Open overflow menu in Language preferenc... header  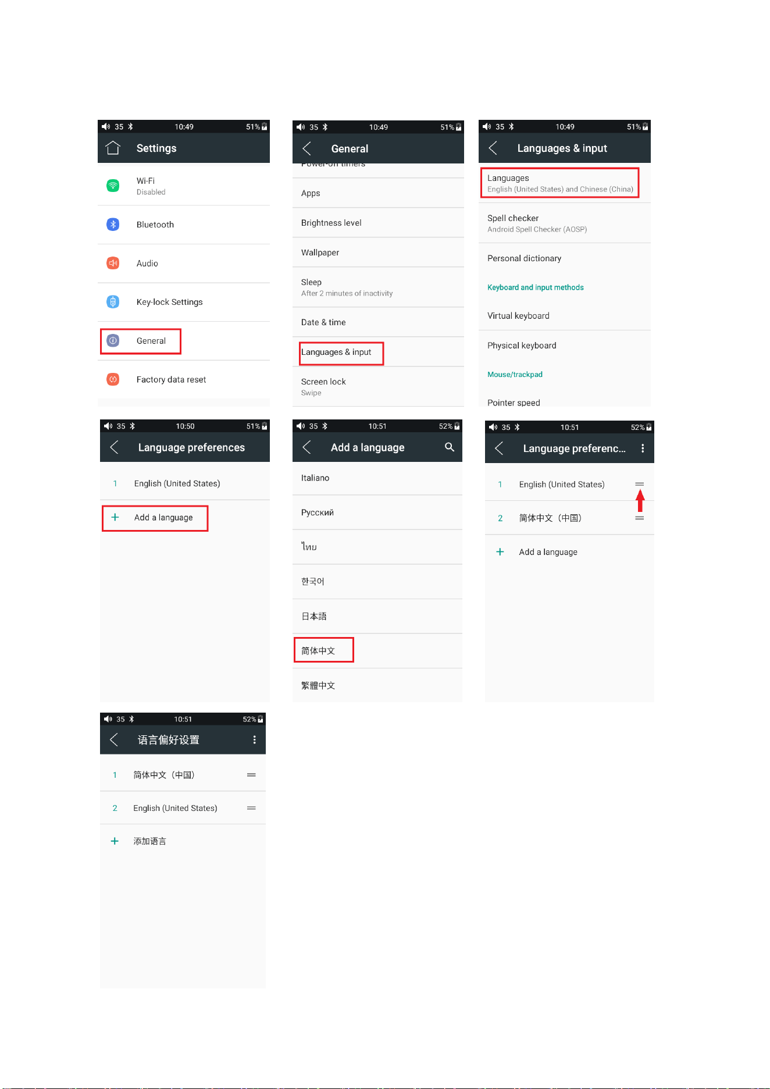coord(643,448)
